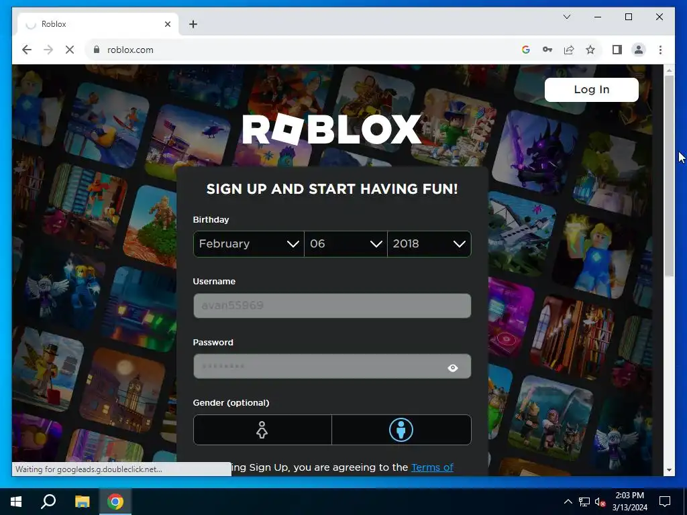Open the notification center icon

(665, 502)
